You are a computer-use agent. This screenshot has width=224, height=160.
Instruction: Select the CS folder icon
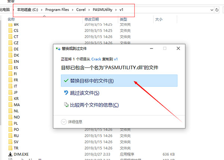(10, 31)
